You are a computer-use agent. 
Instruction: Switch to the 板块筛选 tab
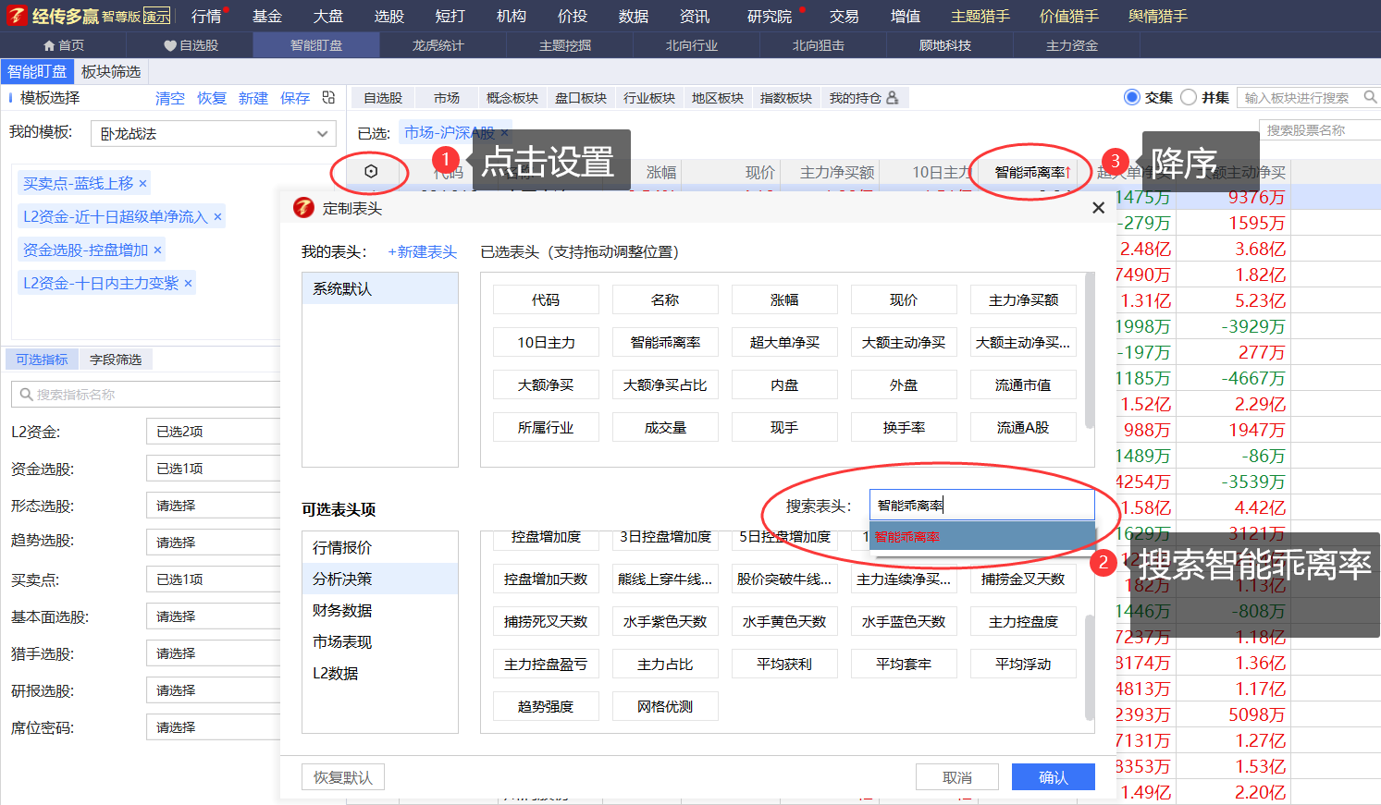pyautogui.click(x=109, y=70)
